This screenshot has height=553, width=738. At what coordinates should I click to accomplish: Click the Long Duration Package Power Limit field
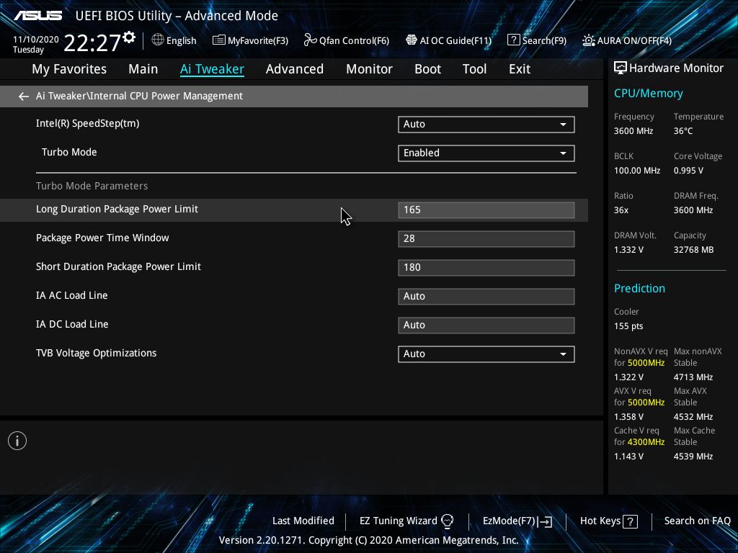coord(486,210)
